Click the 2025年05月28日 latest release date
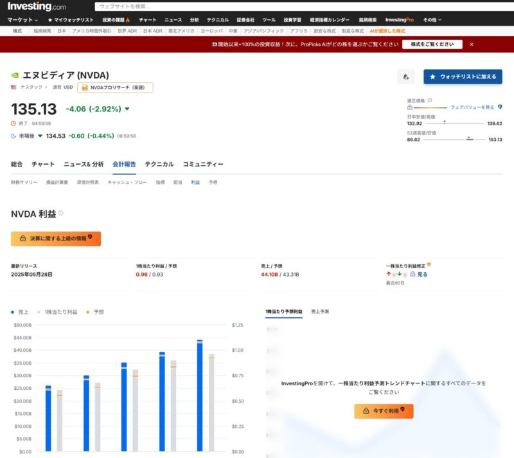 [31, 274]
